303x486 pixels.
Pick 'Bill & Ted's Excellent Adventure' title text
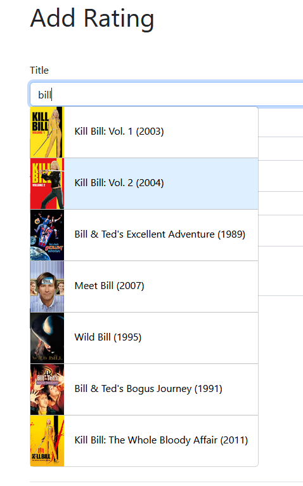pyautogui.click(x=145, y=234)
